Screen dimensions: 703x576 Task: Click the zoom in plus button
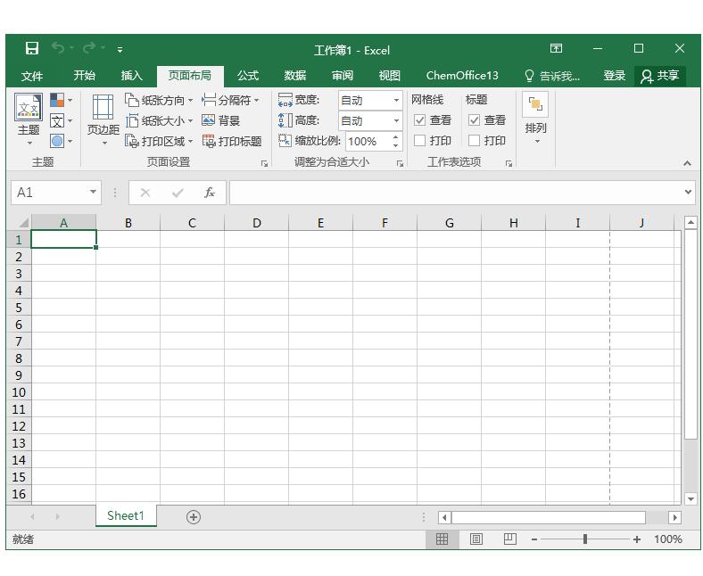pos(637,539)
